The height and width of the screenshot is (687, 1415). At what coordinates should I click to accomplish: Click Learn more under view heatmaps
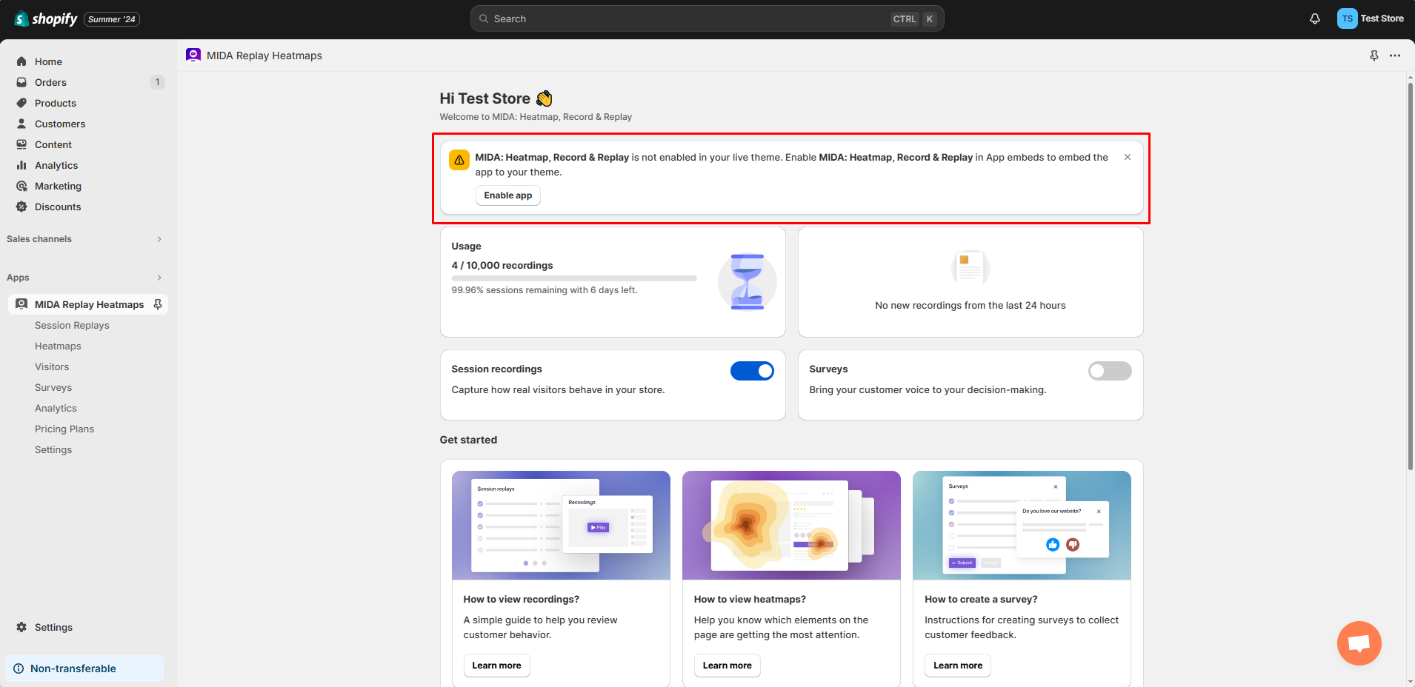[727, 666]
